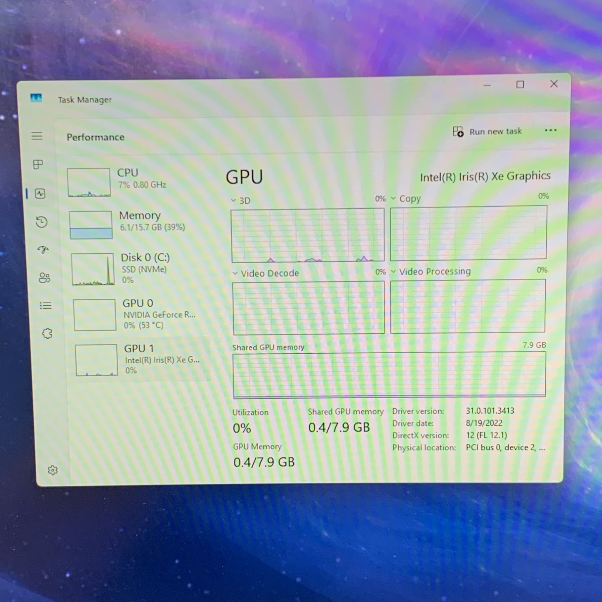Open the Services view

click(x=47, y=333)
